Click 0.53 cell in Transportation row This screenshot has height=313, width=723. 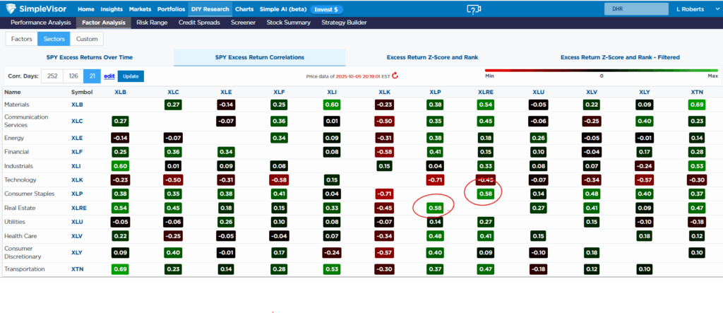[332, 268]
